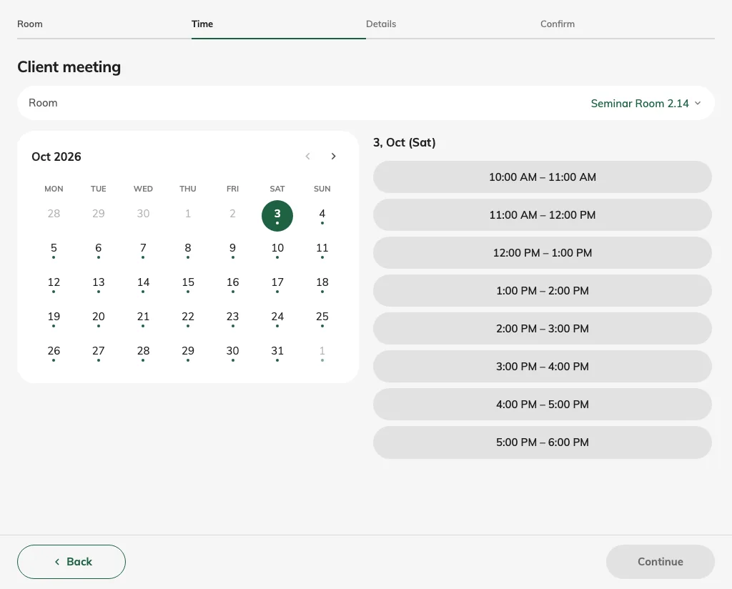Choose October 15 on the calendar
The height and width of the screenshot is (589, 732).
[188, 284]
